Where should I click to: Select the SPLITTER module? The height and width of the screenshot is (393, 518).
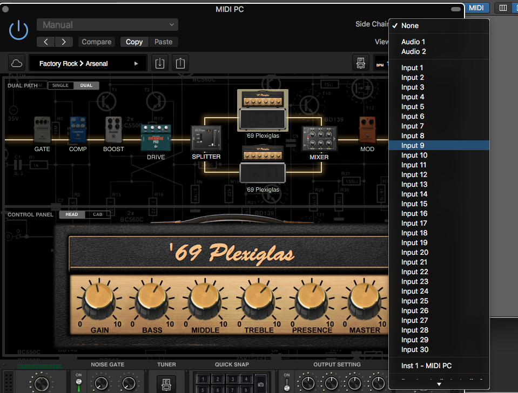coord(206,138)
